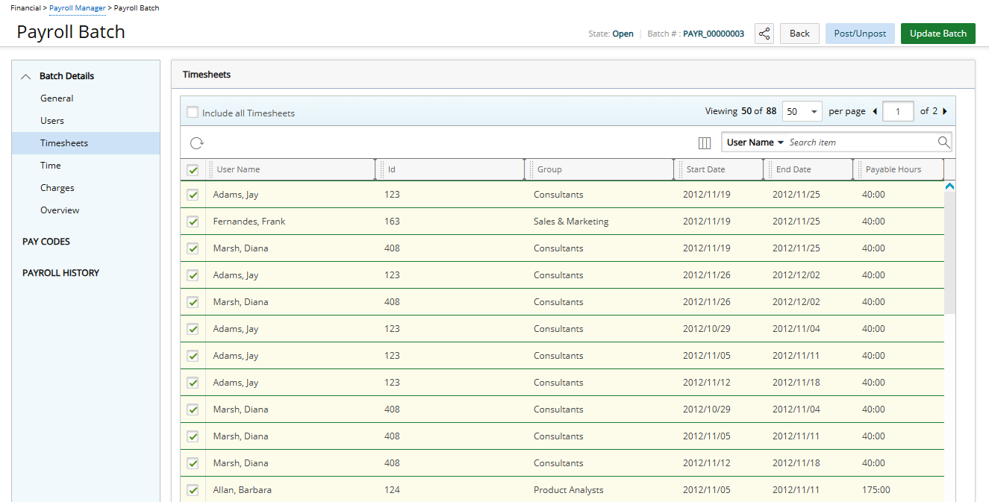Click the Search item input field

click(x=861, y=142)
